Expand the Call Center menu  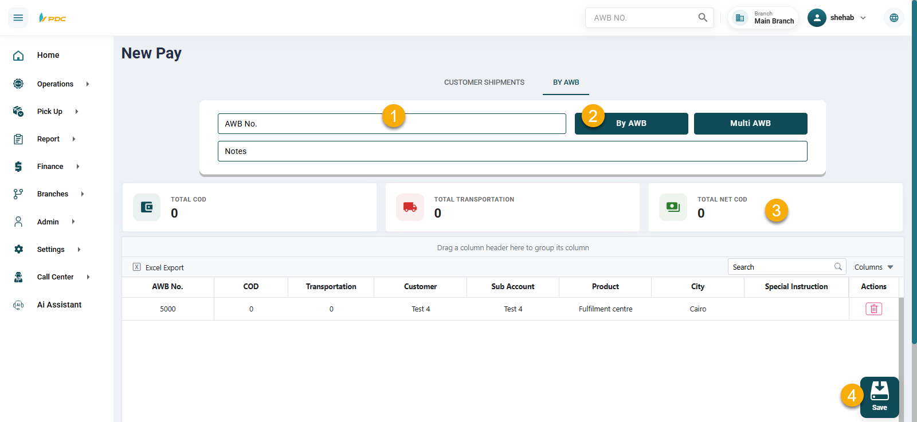tap(55, 277)
